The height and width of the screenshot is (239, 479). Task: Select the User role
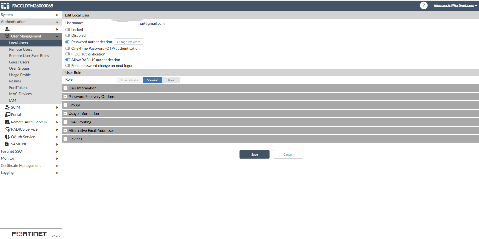point(171,80)
